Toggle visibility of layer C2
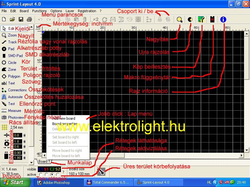The image size is (250, 187). tap(52, 169)
